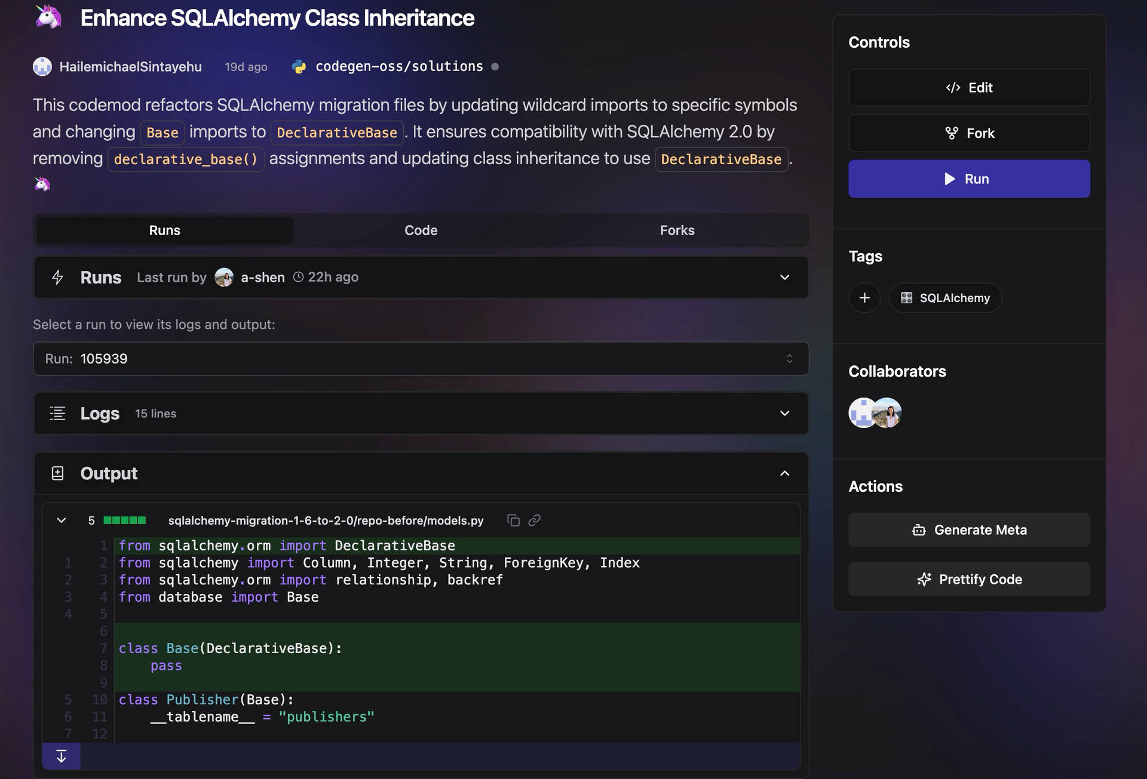Viewport: 1147px width, 779px height.
Task: Expand the Runs section chevron
Action: 784,277
